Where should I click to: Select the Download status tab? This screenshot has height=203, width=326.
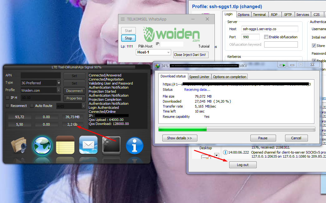pos(173,76)
